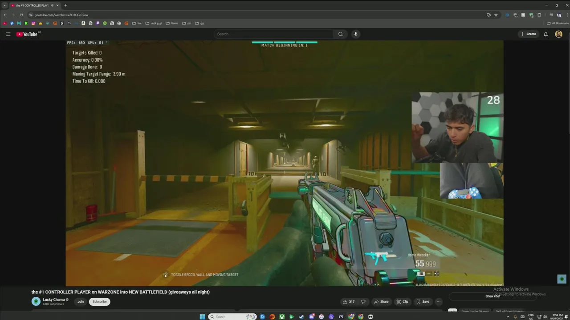This screenshot has width=570, height=320.
Task: Click the video player frame
Action: tap(285, 163)
